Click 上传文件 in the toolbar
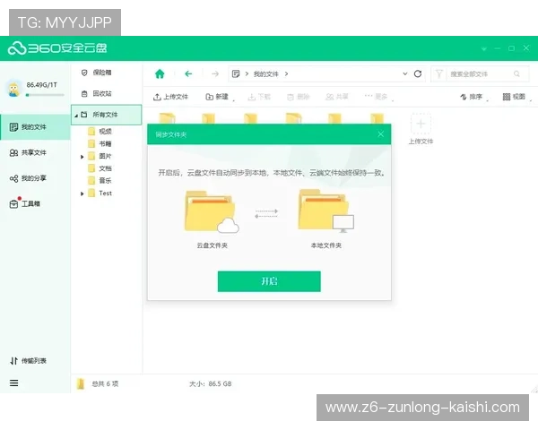 point(170,97)
